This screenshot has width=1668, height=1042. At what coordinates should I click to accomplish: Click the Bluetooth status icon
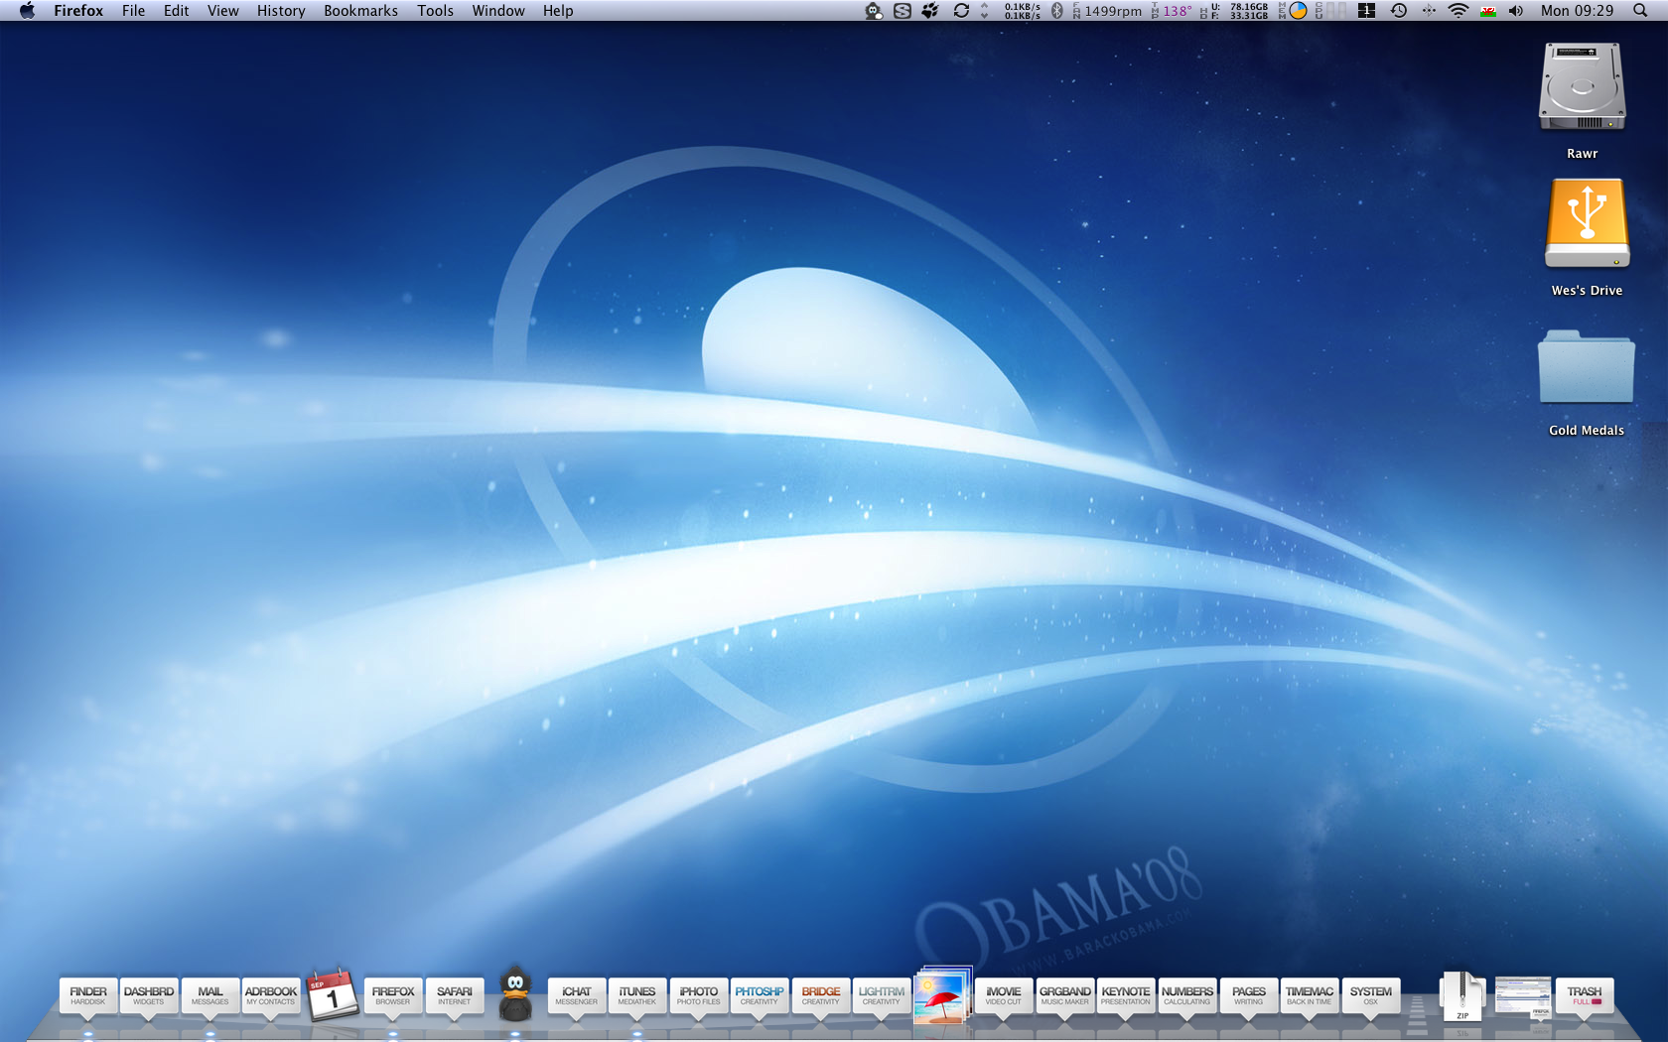1057,11
